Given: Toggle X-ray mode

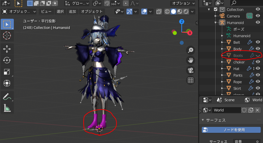Looking at the screenshot, I should point(159,12).
